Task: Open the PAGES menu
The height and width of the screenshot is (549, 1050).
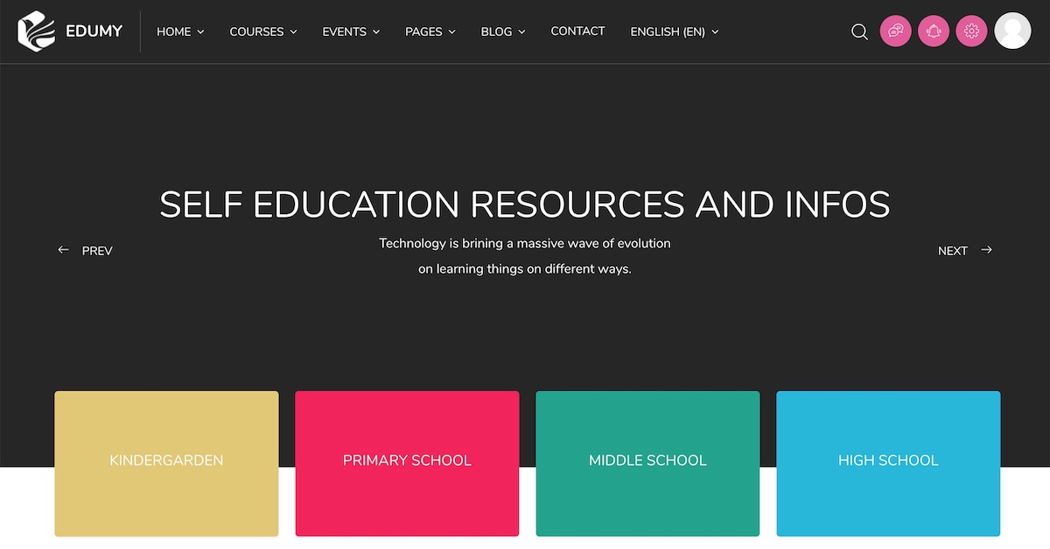Action: point(430,31)
